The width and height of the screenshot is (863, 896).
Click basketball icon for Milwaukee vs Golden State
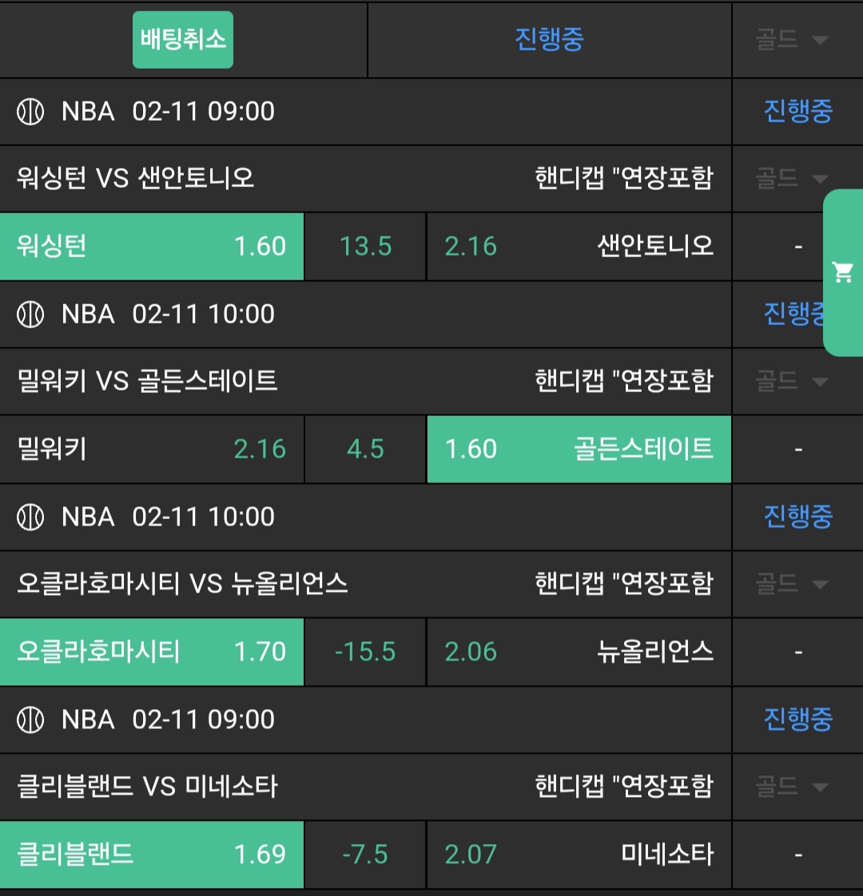30,315
